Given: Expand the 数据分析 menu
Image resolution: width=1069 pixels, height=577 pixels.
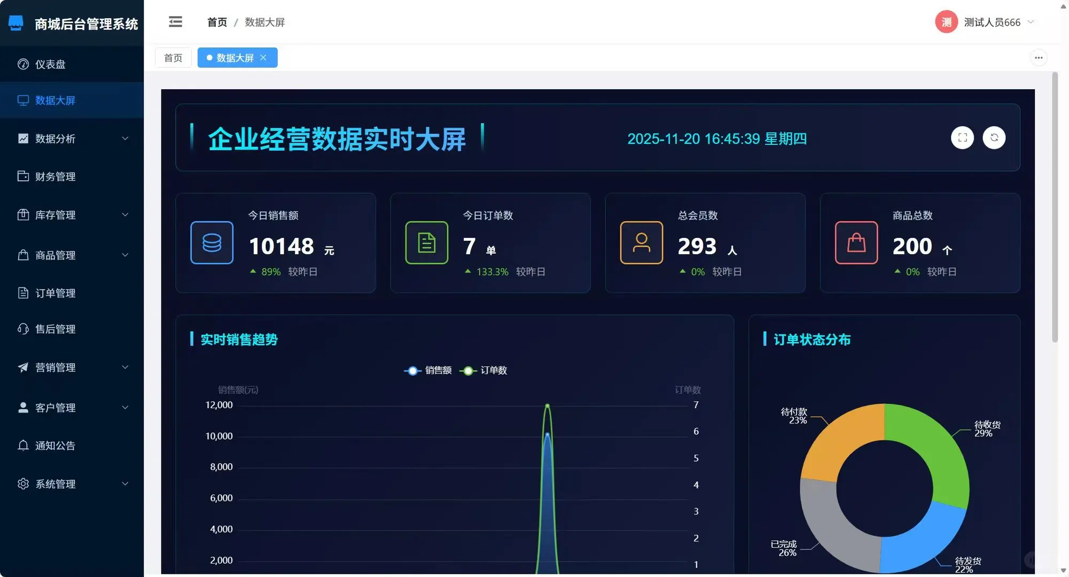Looking at the screenshot, I should click(54, 138).
